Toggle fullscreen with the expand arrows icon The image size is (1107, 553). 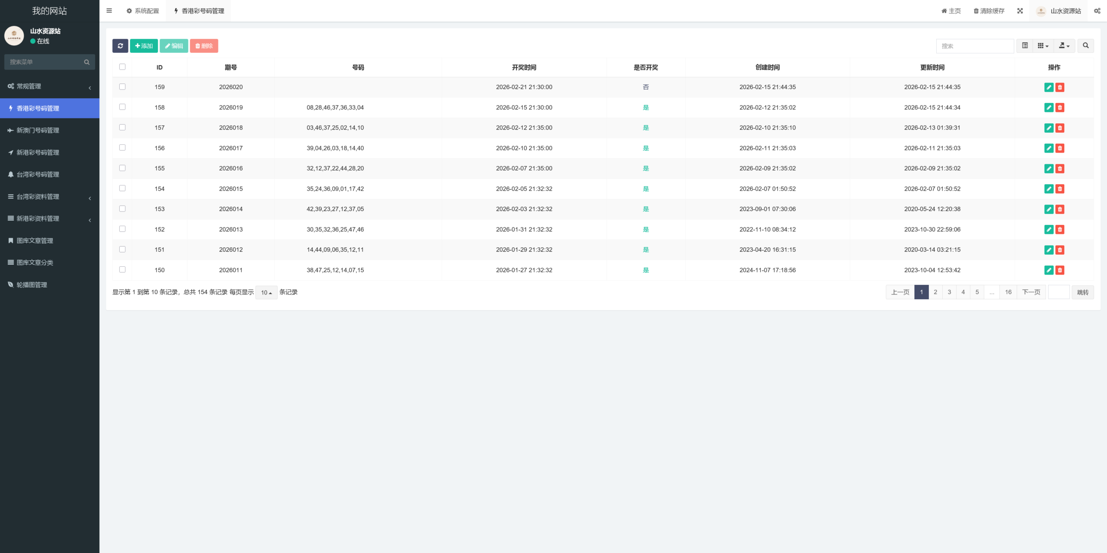point(1020,11)
